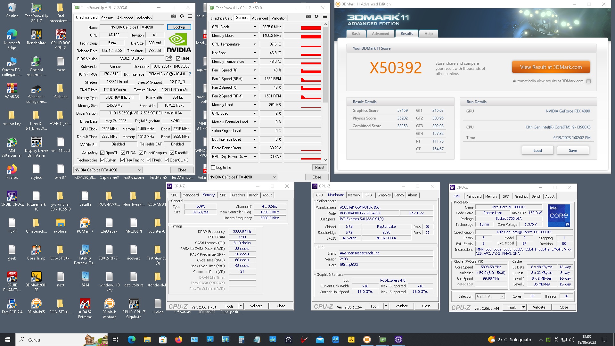Toggle the UEFI checkbox in GPU-Z
Screen dimensions: 615x346
(x=178, y=58)
